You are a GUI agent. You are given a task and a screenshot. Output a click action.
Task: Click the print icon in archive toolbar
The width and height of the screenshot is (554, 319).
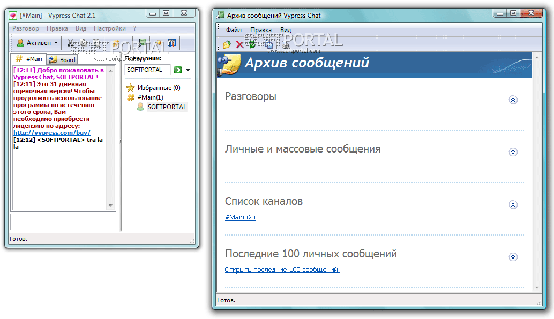pyautogui.click(x=286, y=45)
